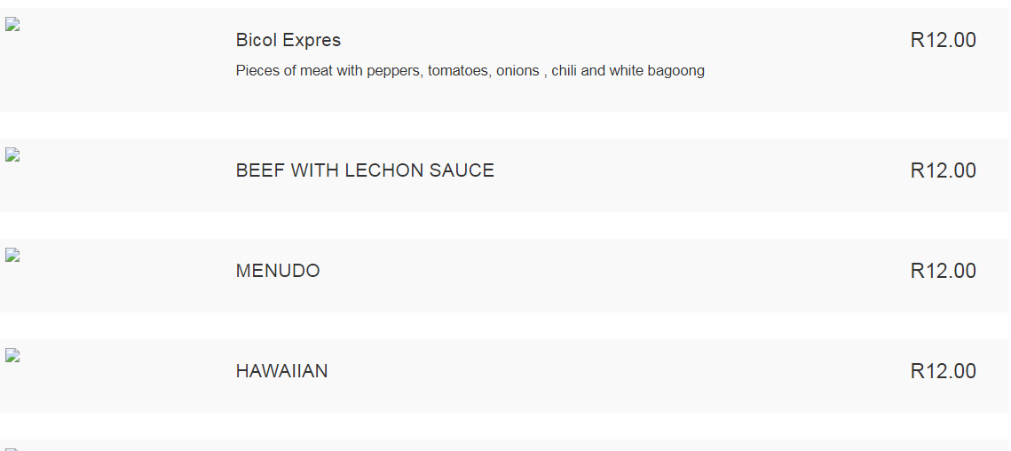This screenshot has width=1011, height=451.
Task: Select the R12.00 price for Hawaiian
Action: click(944, 371)
